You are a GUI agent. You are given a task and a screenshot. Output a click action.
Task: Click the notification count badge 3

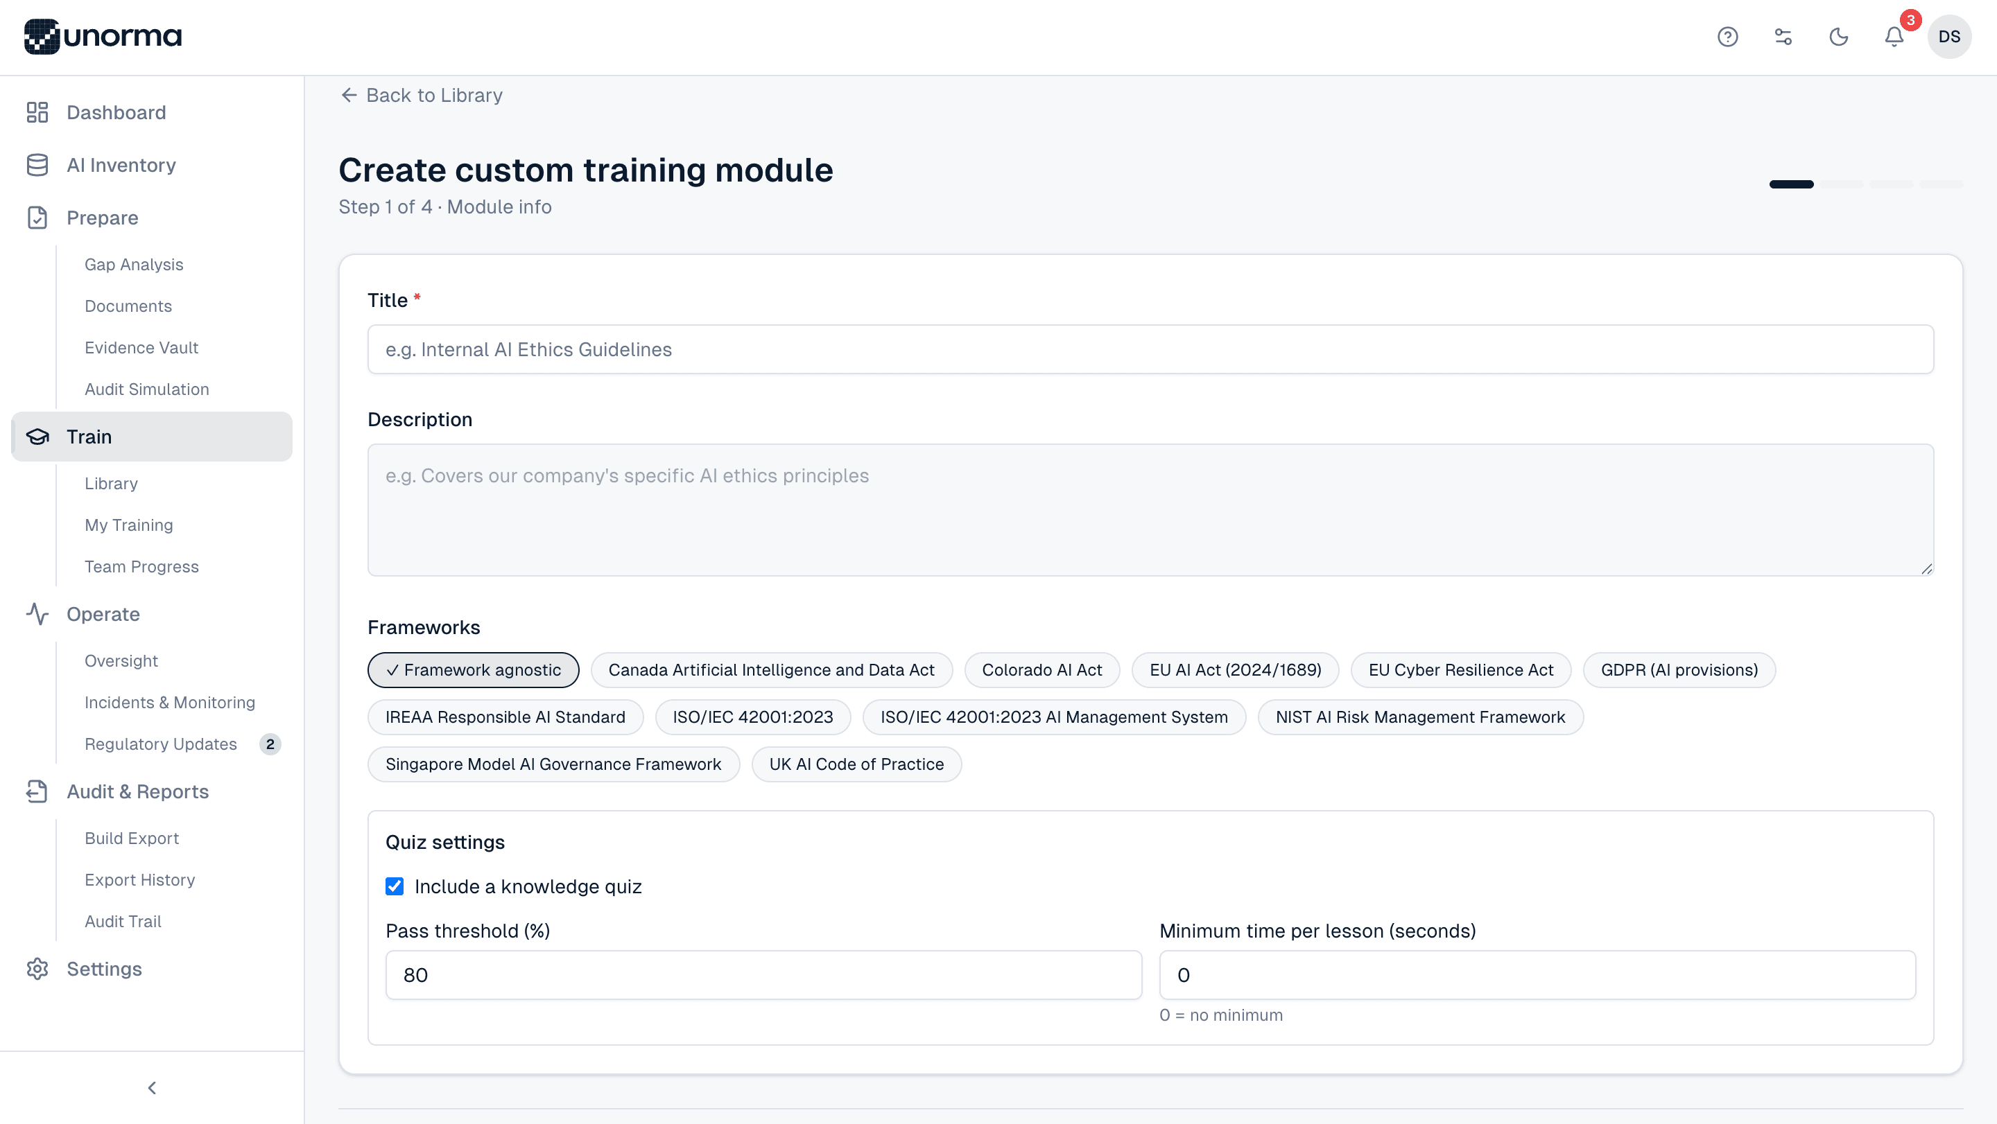(1910, 20)
